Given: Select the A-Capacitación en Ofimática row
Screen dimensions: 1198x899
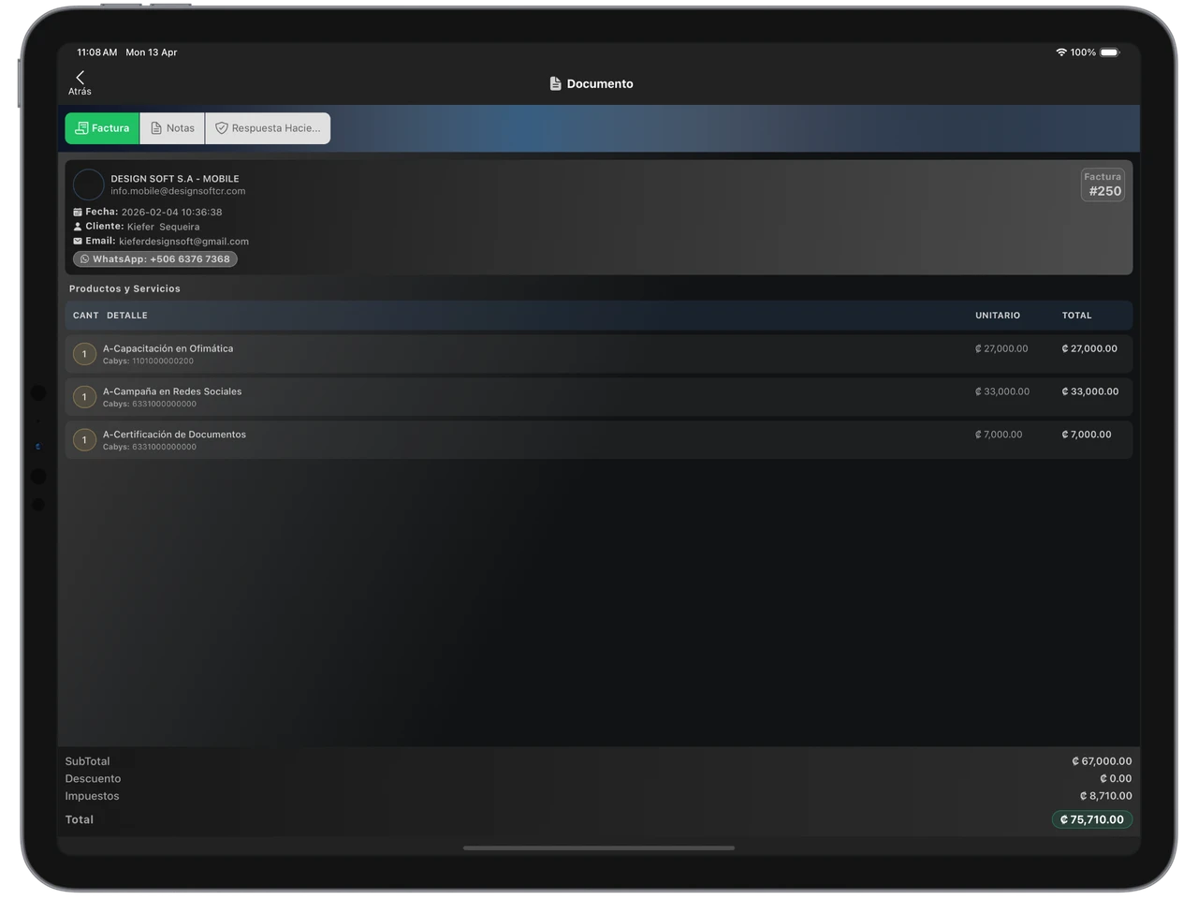Looking at the screenshot, I should (x=599, y=354).
